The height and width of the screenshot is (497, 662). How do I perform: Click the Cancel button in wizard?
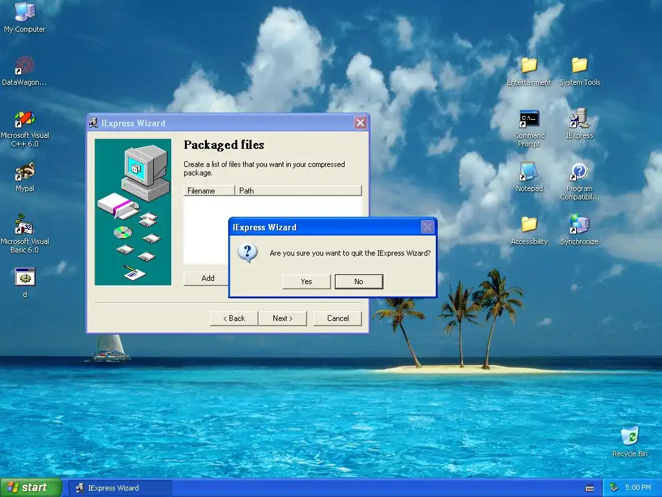click(337, 318)
